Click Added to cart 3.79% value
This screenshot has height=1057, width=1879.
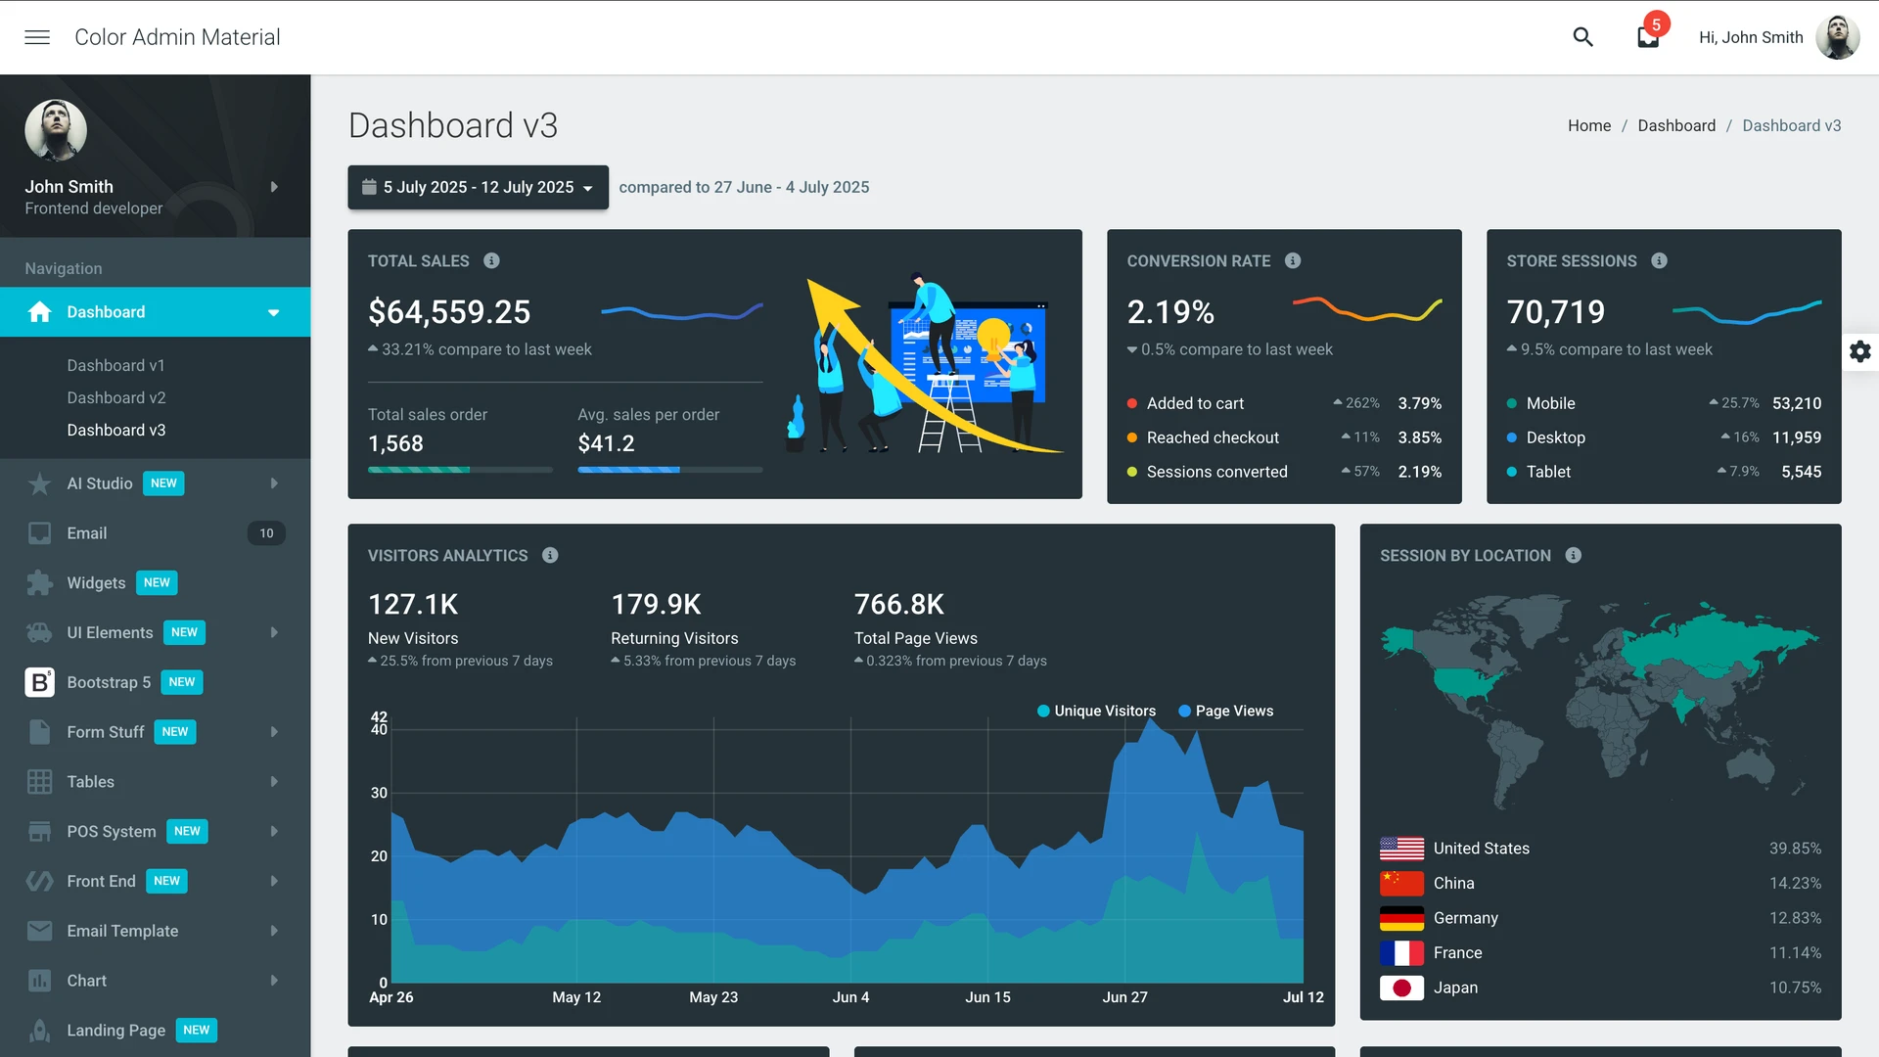[1419, 403]
